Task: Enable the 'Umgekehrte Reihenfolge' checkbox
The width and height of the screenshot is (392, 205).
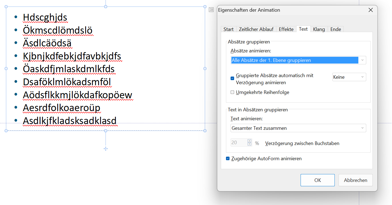Action: coord(232,92)
